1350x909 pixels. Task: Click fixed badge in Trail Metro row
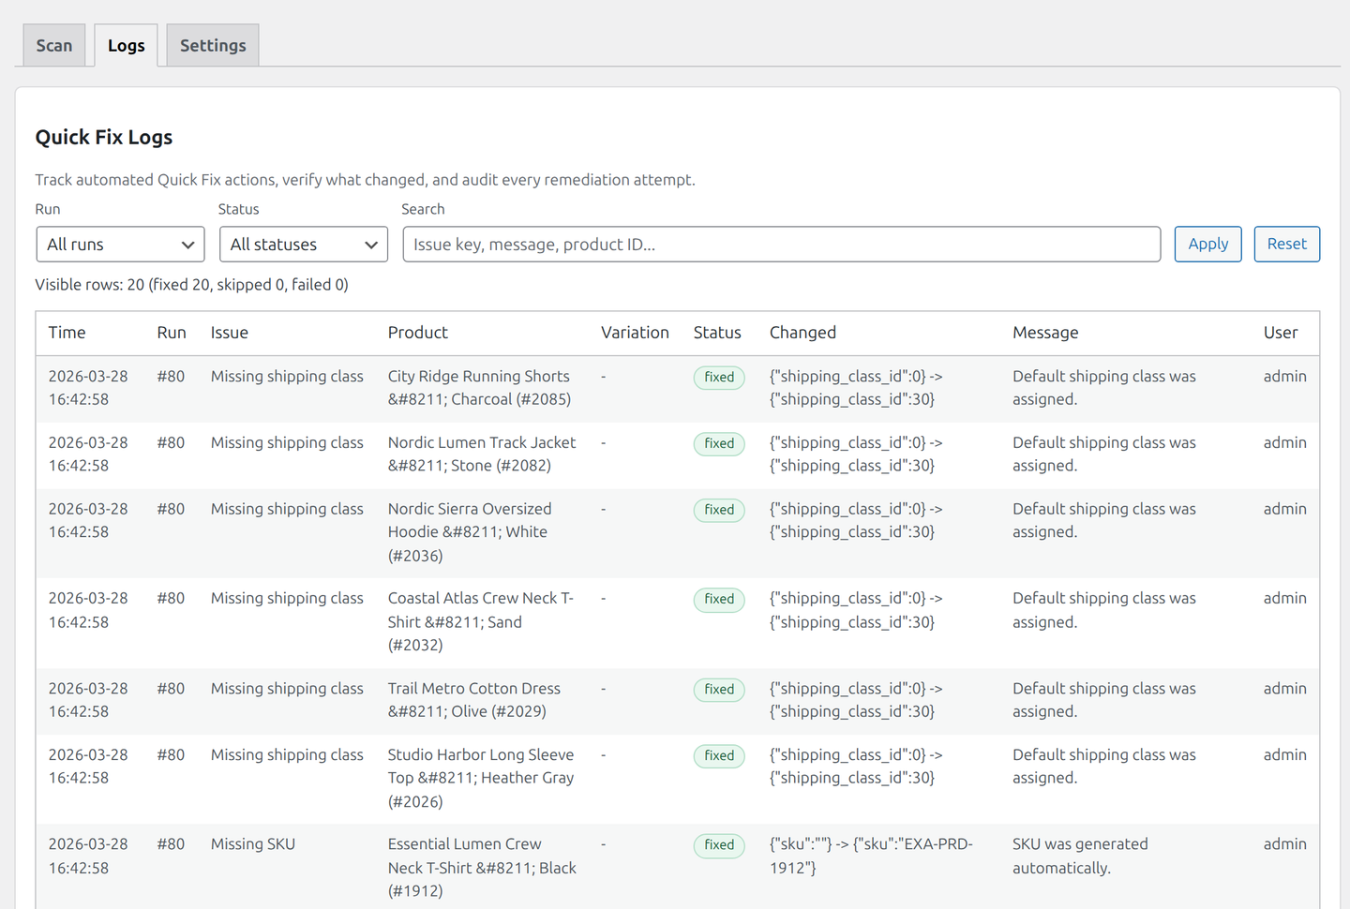coord(719,690)
